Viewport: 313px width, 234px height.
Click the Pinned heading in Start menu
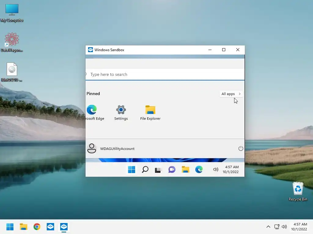coord(93,94)
